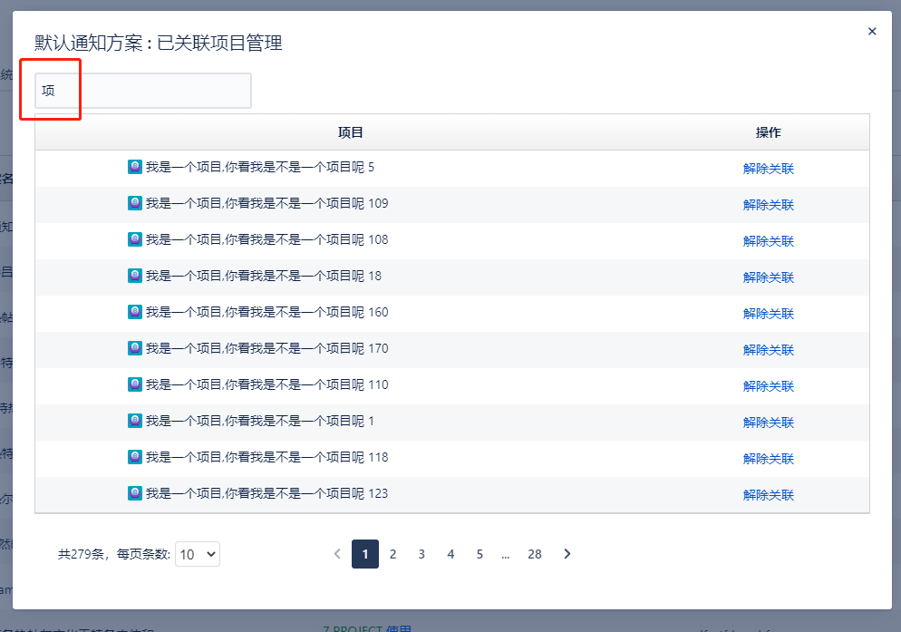901x632 pixels.
Task: Focus the project search input field
Action: [143, 91]
